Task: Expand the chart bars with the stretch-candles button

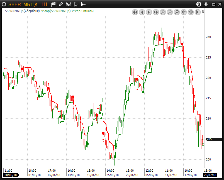Action: click(191, 12)
